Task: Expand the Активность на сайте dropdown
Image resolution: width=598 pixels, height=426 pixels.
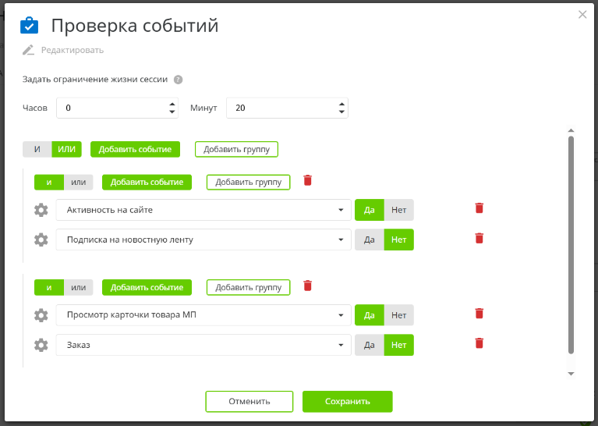Action: point(341,210)
